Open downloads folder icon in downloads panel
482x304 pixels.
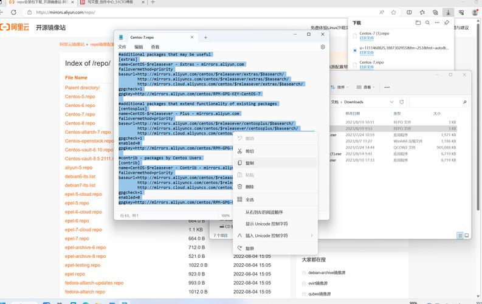pos(418,22)
